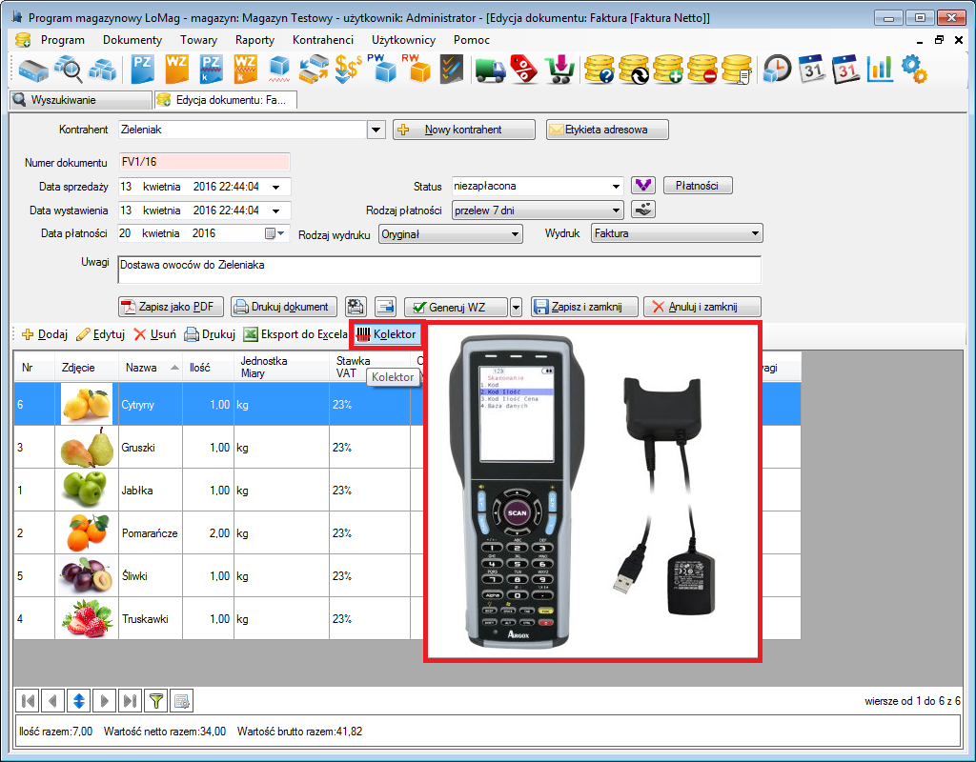Open the Status dropdown showing niezapłacona
The image size is (976, 762).
[615, 186]
